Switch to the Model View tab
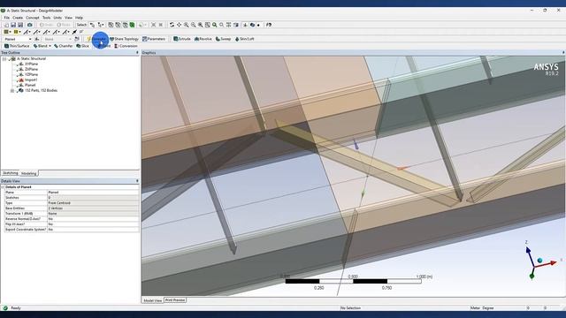 pyautogui.click(x=153, y=300)
